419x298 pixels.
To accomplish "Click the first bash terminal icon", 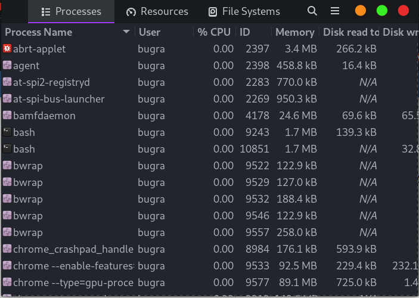I will [7, 132].
